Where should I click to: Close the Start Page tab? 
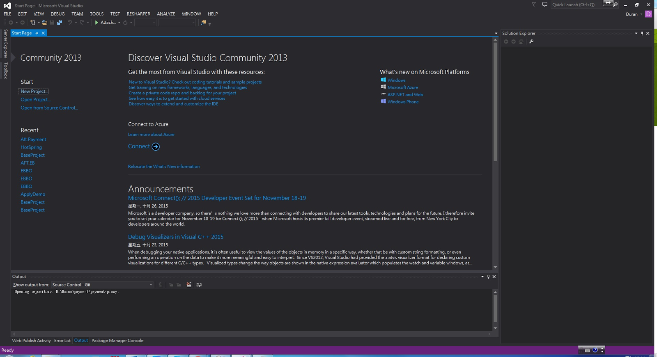coord(43,33)
